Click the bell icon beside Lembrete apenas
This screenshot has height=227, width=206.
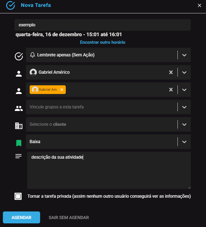pyautogui.click(x=33, y=55)
